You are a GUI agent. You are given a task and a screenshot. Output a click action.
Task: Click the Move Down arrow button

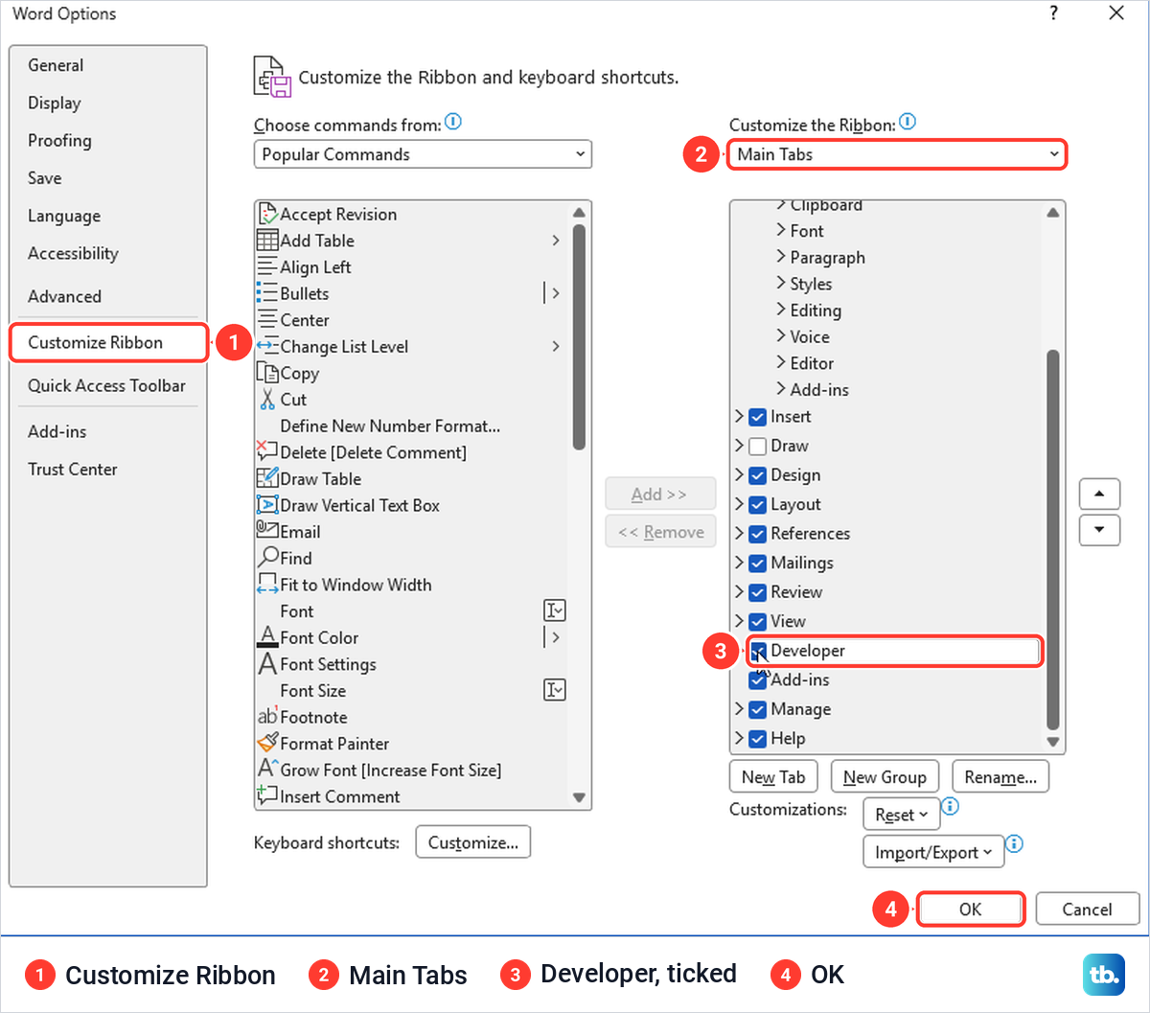(x=1099, y=529)
